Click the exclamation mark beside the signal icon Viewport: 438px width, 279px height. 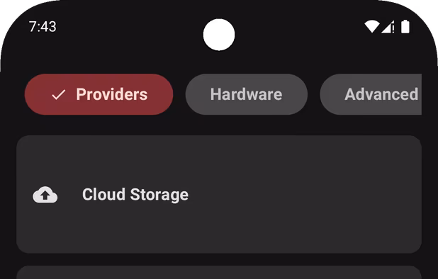(393, 28)
